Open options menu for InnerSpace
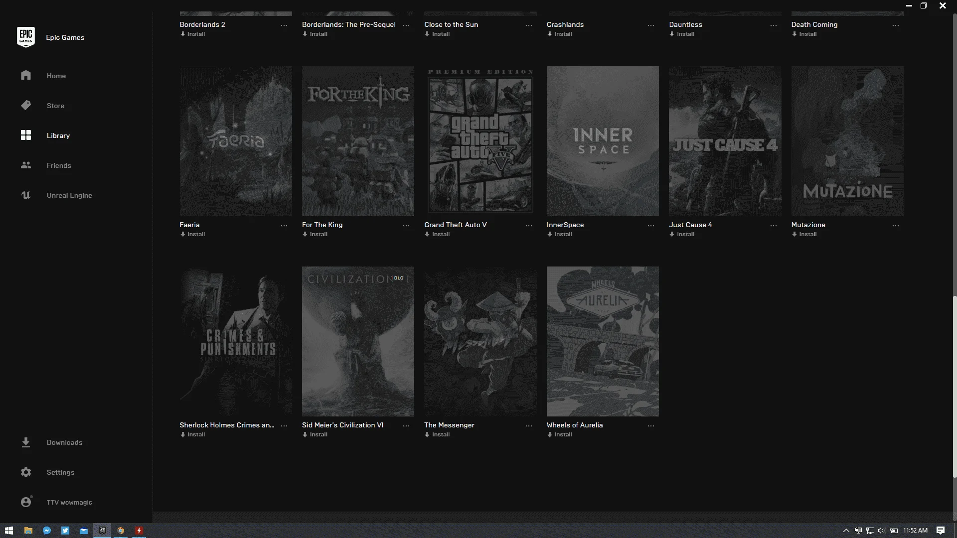 [651, 226]
